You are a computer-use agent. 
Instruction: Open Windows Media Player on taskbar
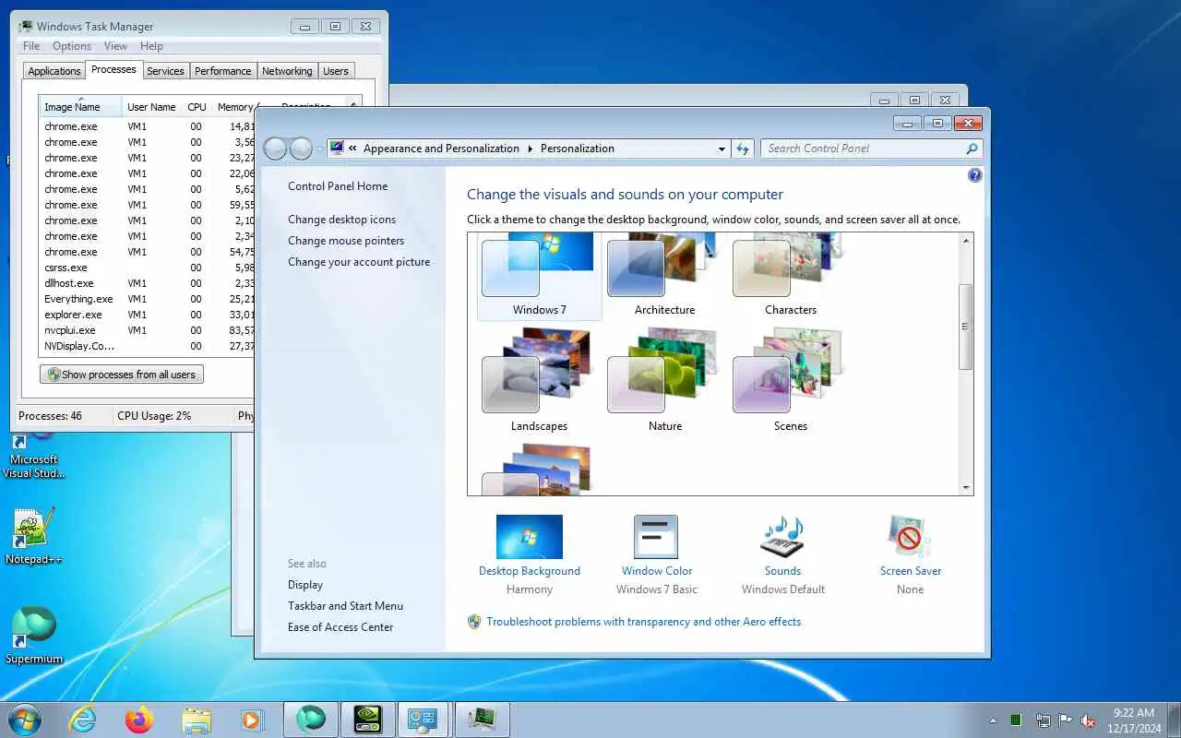[251, 720]
